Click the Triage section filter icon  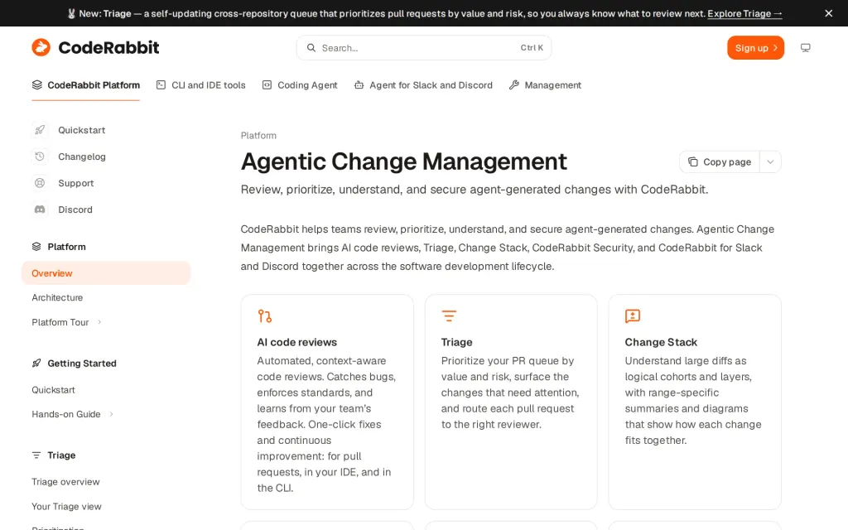pyautogui.click(x=36, y=455)
